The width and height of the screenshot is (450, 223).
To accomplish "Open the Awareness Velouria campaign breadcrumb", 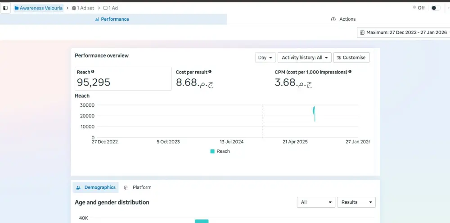I will coord(38,8).
